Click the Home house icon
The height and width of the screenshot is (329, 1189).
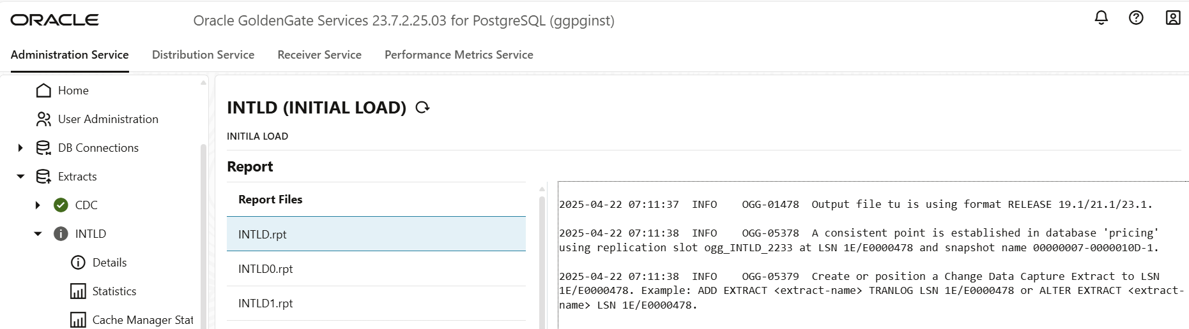click(43, 91)
